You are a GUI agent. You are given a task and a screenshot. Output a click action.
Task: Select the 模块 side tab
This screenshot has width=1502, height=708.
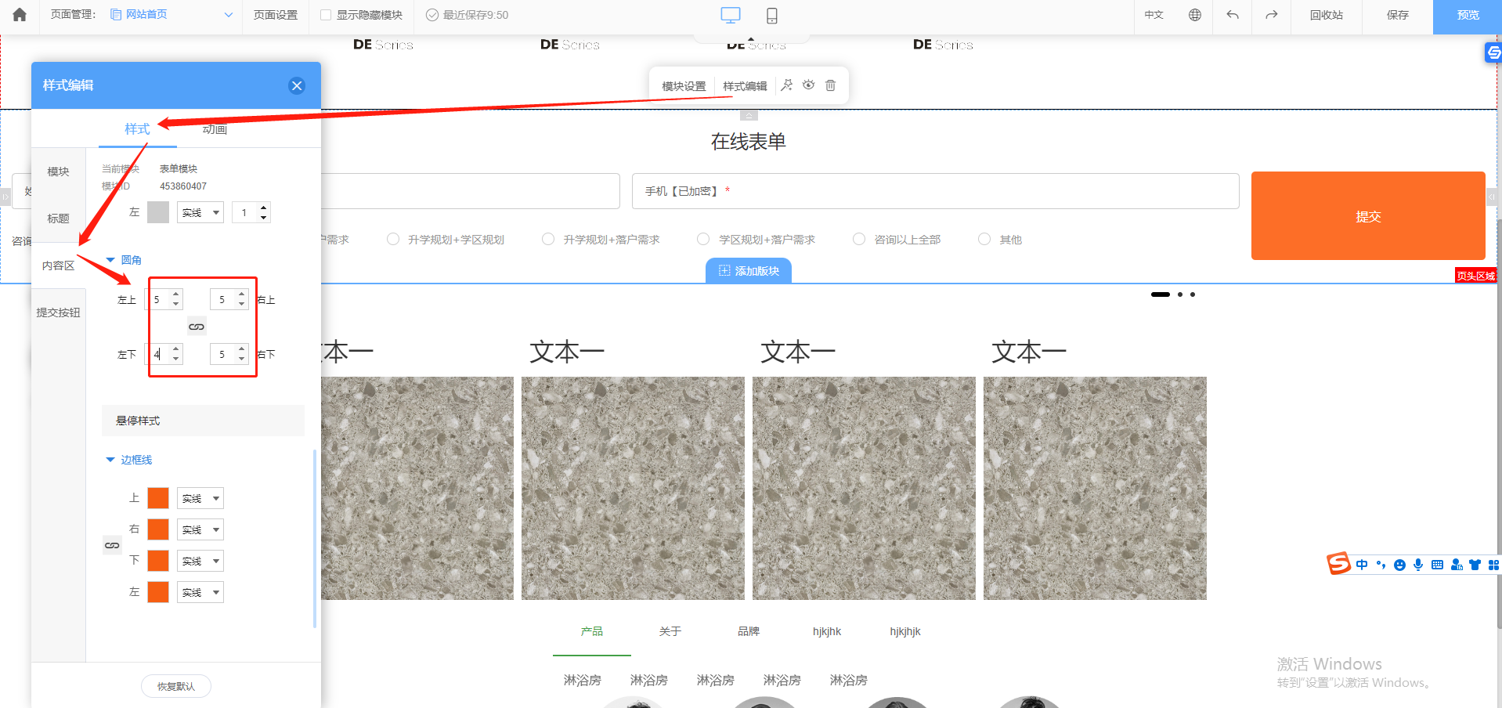pyautogui.click(x=59, y=172)
